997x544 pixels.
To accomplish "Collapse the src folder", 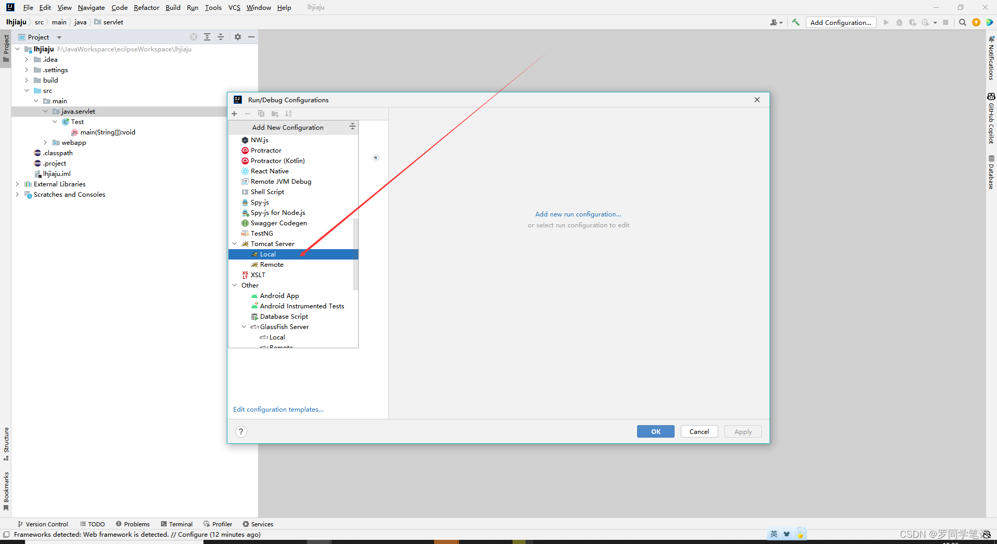I will pos(26,91).
